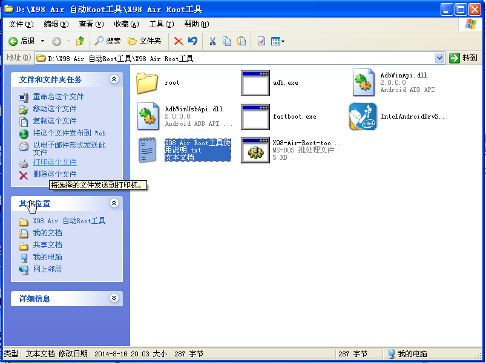Viewport: 486px width, 363px height.
Task: Click the fastboot.exe file name text
Action: [295, 116]
